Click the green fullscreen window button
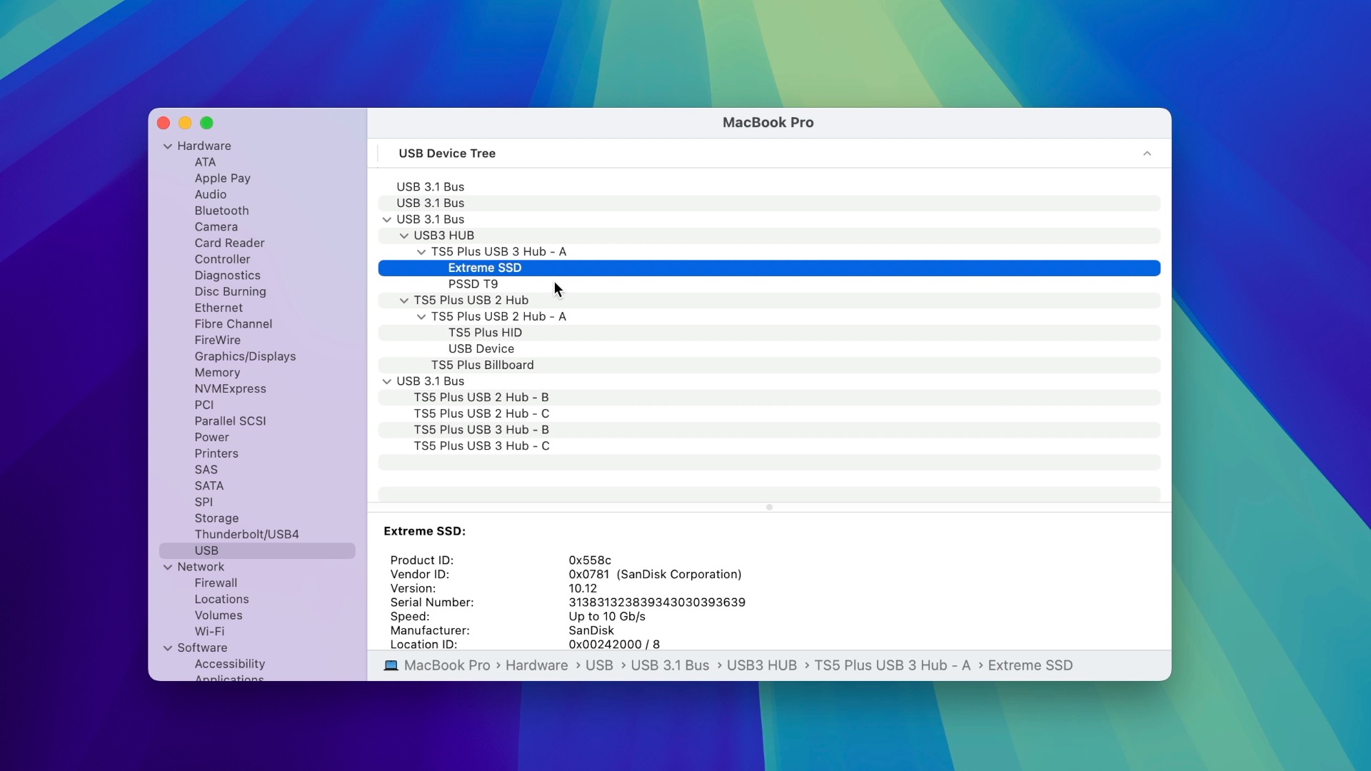This screenshot has width=1371, height=771. (x=206, y=123)
